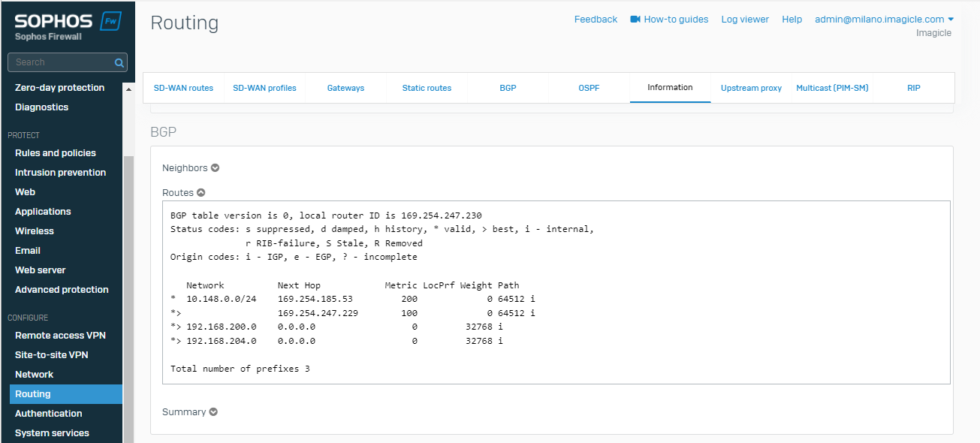Collapse the Routes section

coord(201,193)
